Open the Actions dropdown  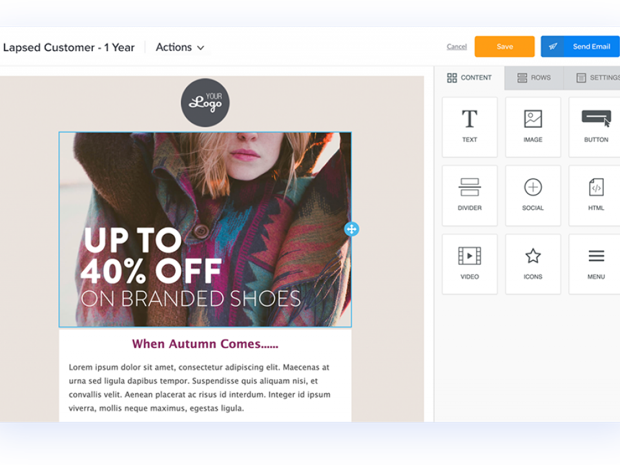point(180,47)
